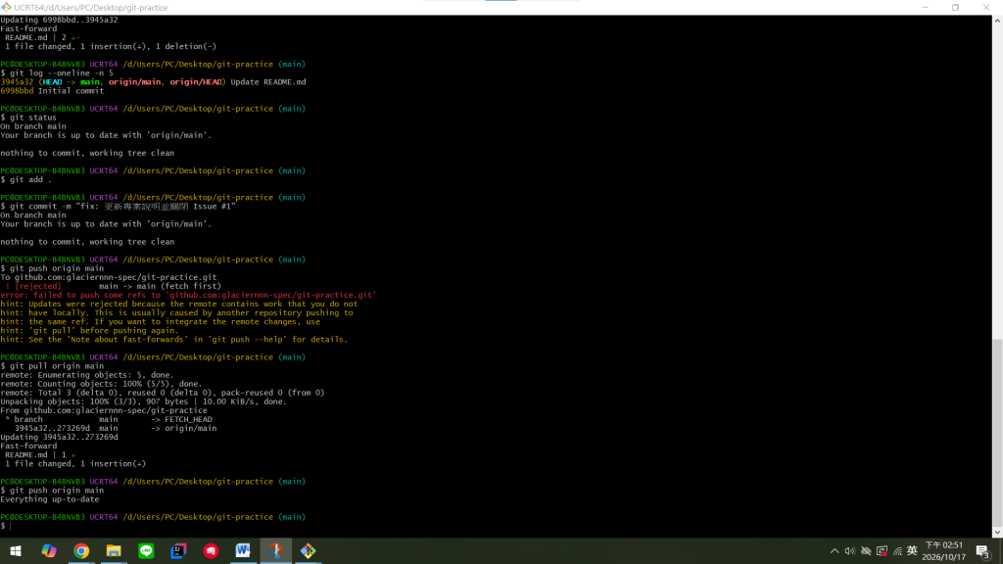Switch to the Git Bash taskbar icon
1003x564 pixels.
309,550
